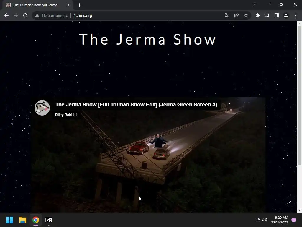The width and height of the screenshot is (302, 227).
Task: Open network status tray icon
Action: 257,220
